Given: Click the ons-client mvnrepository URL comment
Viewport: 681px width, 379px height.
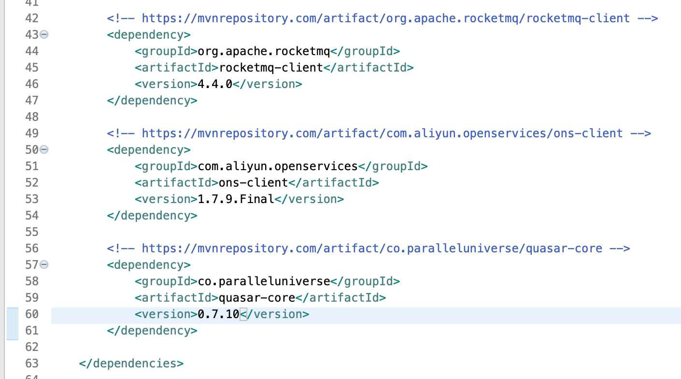Looking at the screenshot, I should tap(379, 133).
